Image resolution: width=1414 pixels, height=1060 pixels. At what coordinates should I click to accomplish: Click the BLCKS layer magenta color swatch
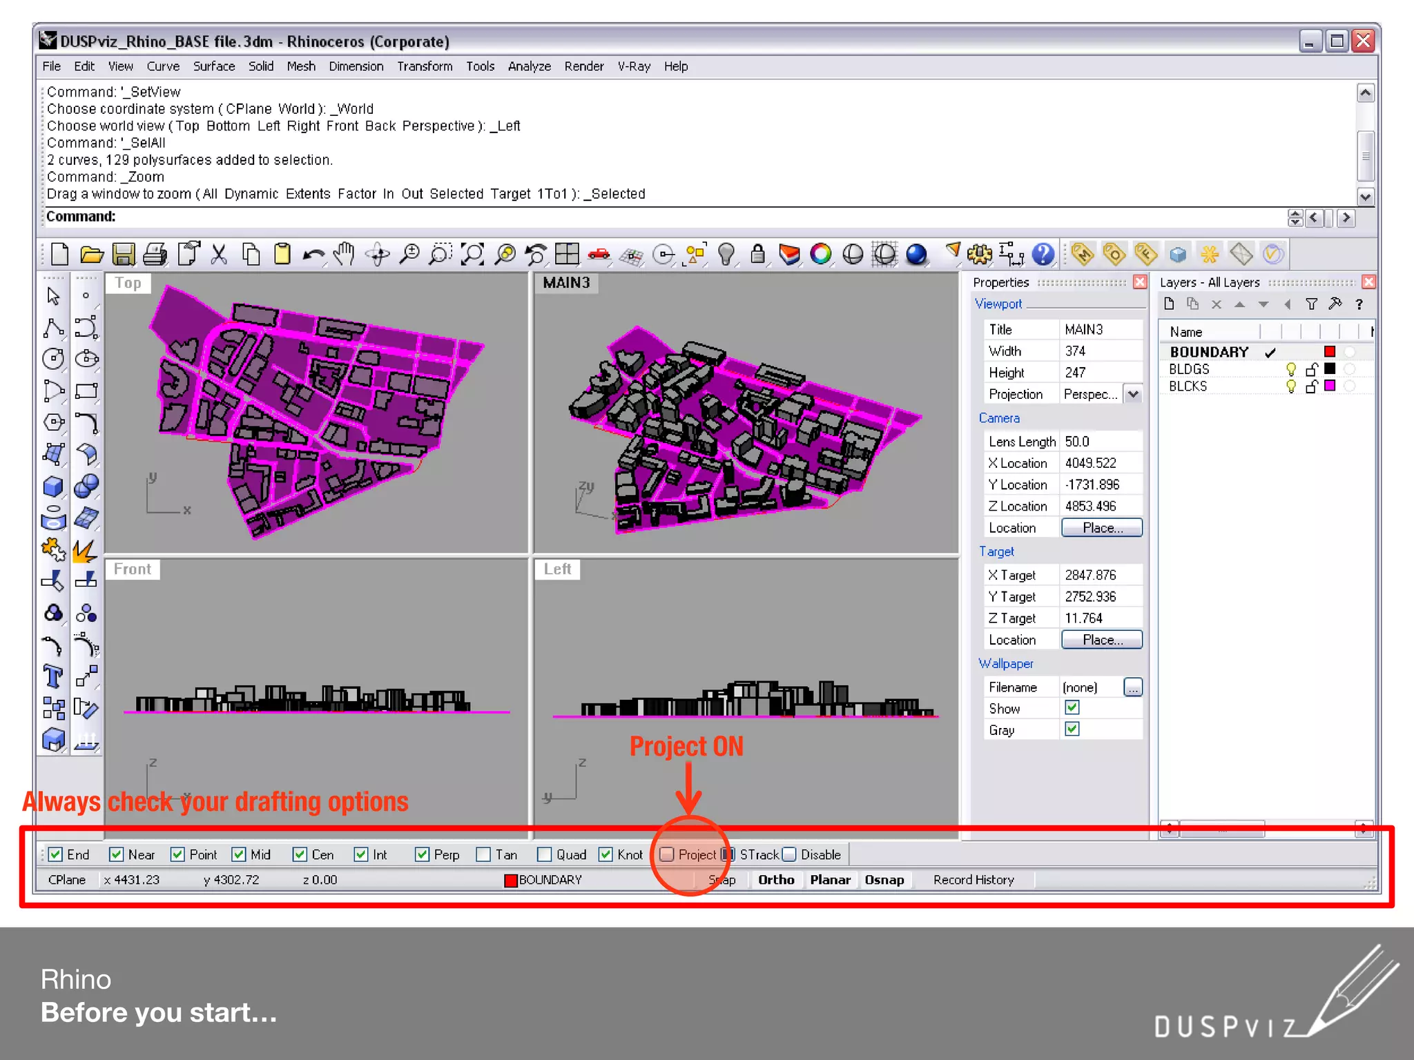coord(1330,386)
